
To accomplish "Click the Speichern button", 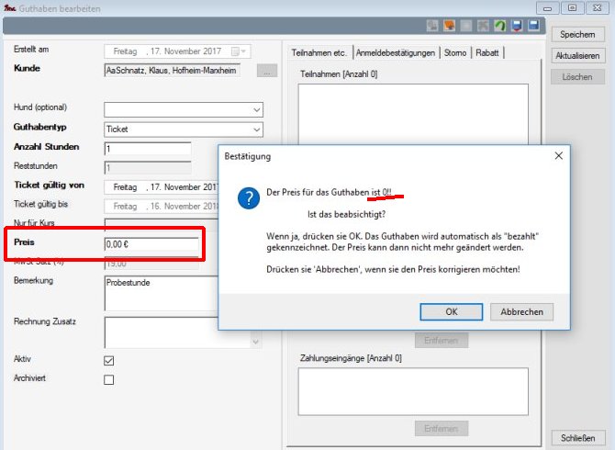I will tap(578, 35).
